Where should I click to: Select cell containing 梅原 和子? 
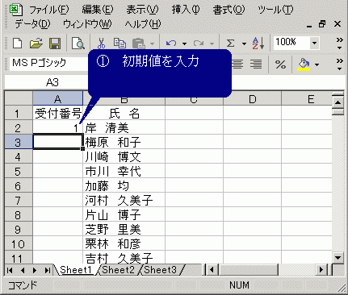pyautogui.click(x=124, y=142)
